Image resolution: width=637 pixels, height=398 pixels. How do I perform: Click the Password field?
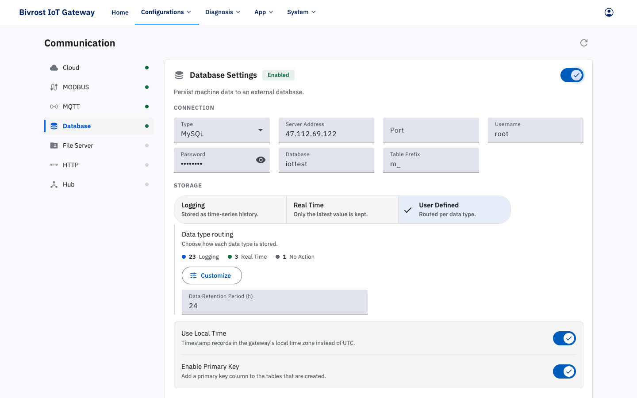click(222, 160)
